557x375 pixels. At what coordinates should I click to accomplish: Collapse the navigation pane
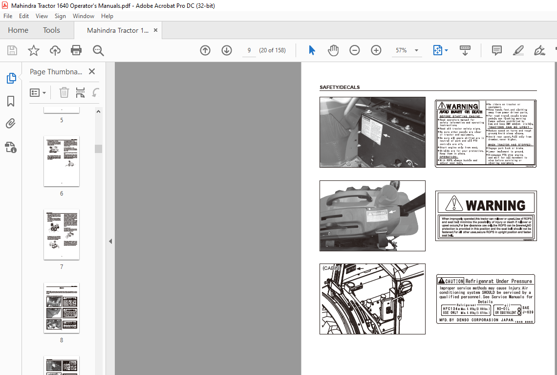[x=110, y=242]
